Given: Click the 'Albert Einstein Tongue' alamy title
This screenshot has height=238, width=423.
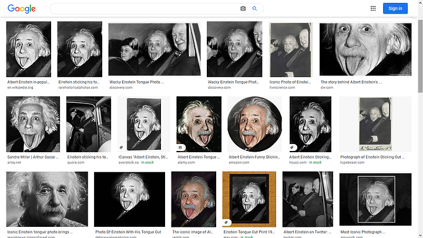Looking at the screenshot, I should click(199, 157).
